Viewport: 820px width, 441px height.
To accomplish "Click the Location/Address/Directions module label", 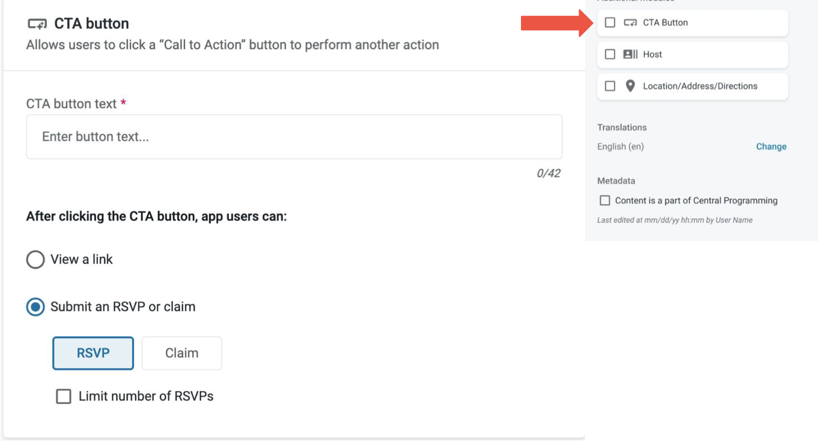I will pos(700,87).
